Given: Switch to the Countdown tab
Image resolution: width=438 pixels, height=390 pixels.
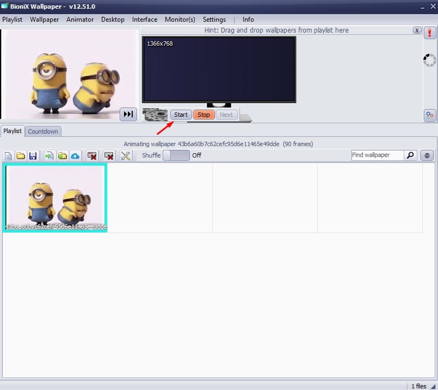Looking at the screenshot, I should tap(43, 131).
